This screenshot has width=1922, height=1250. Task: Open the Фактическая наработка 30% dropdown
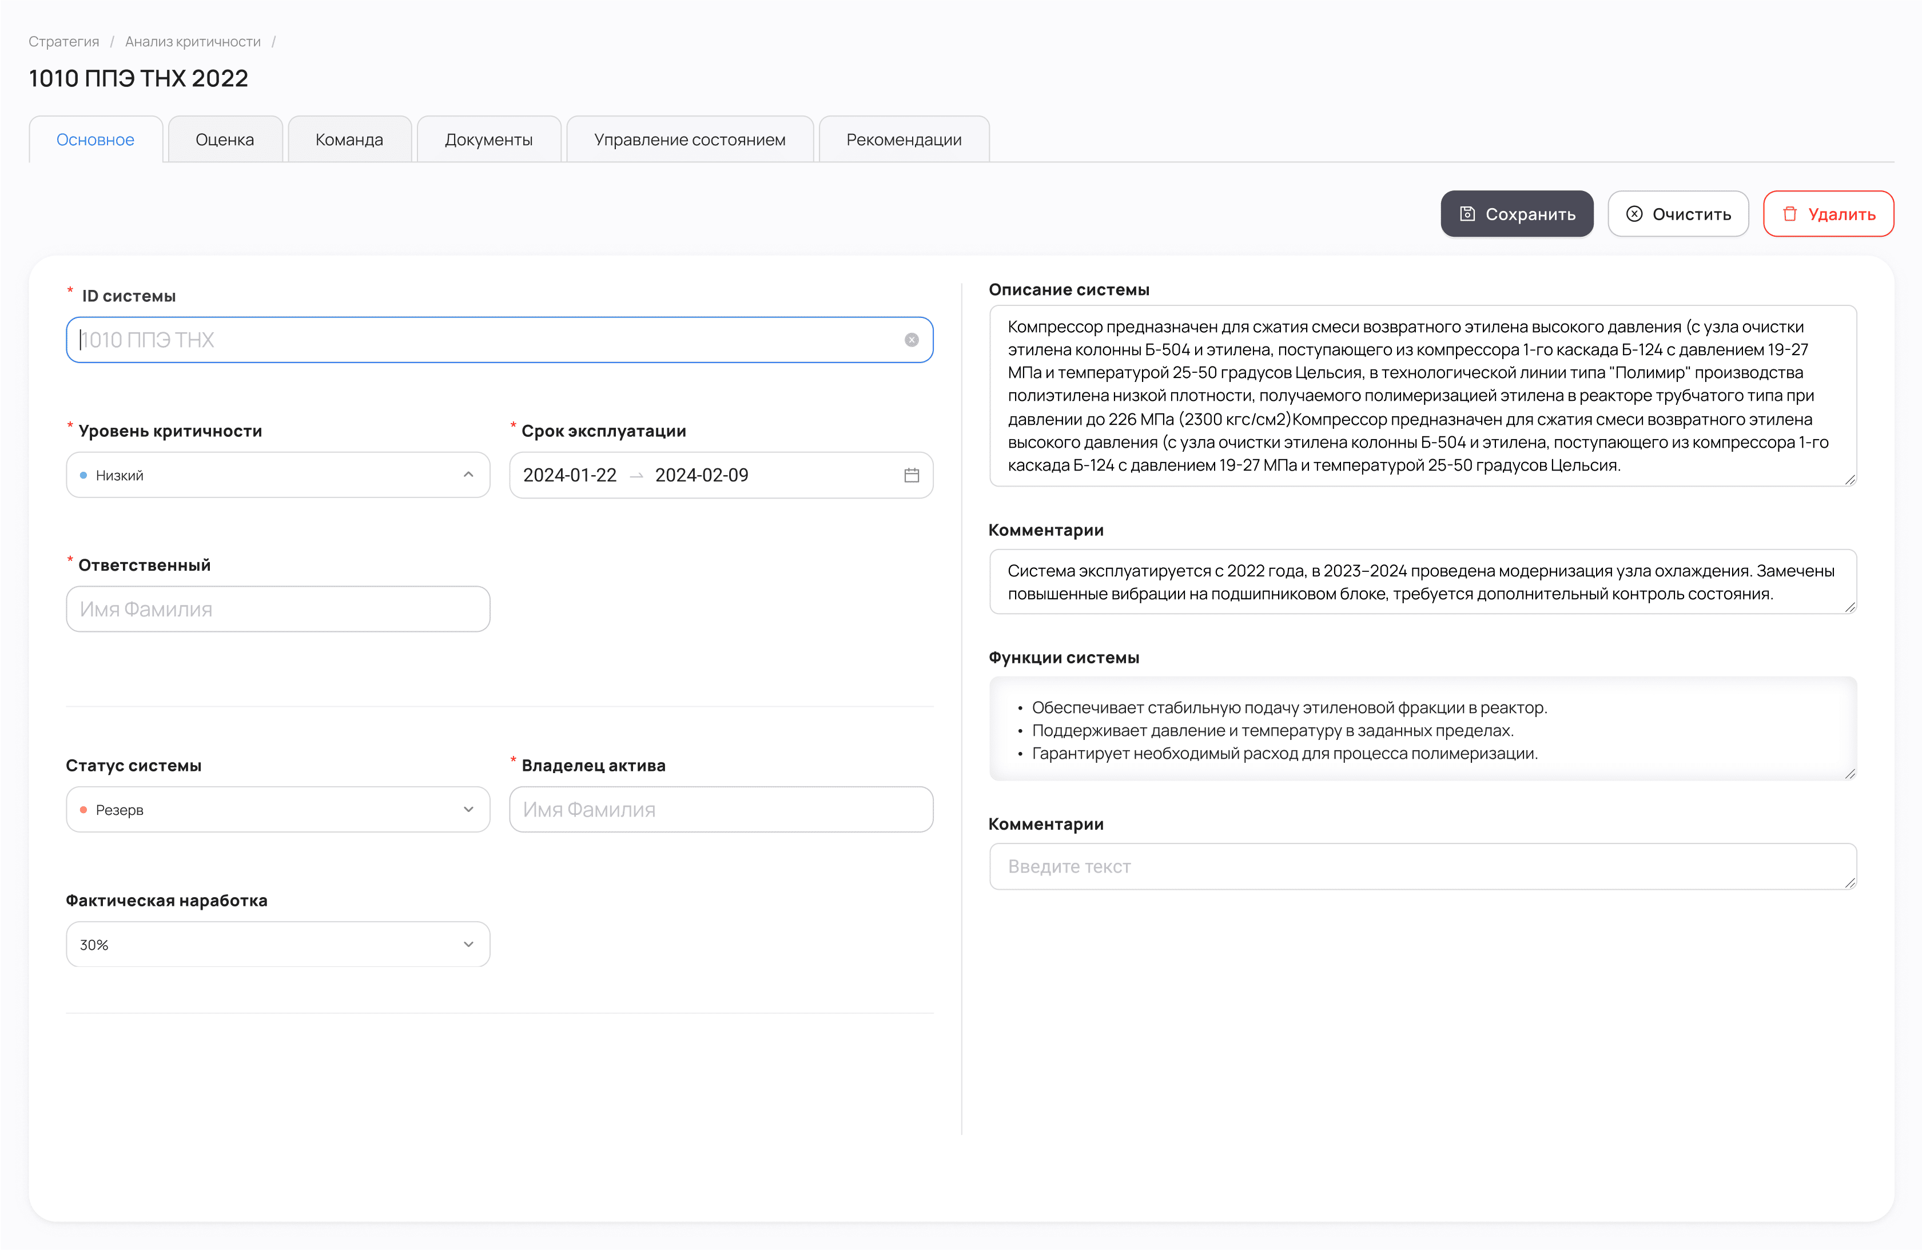[468, 944]
